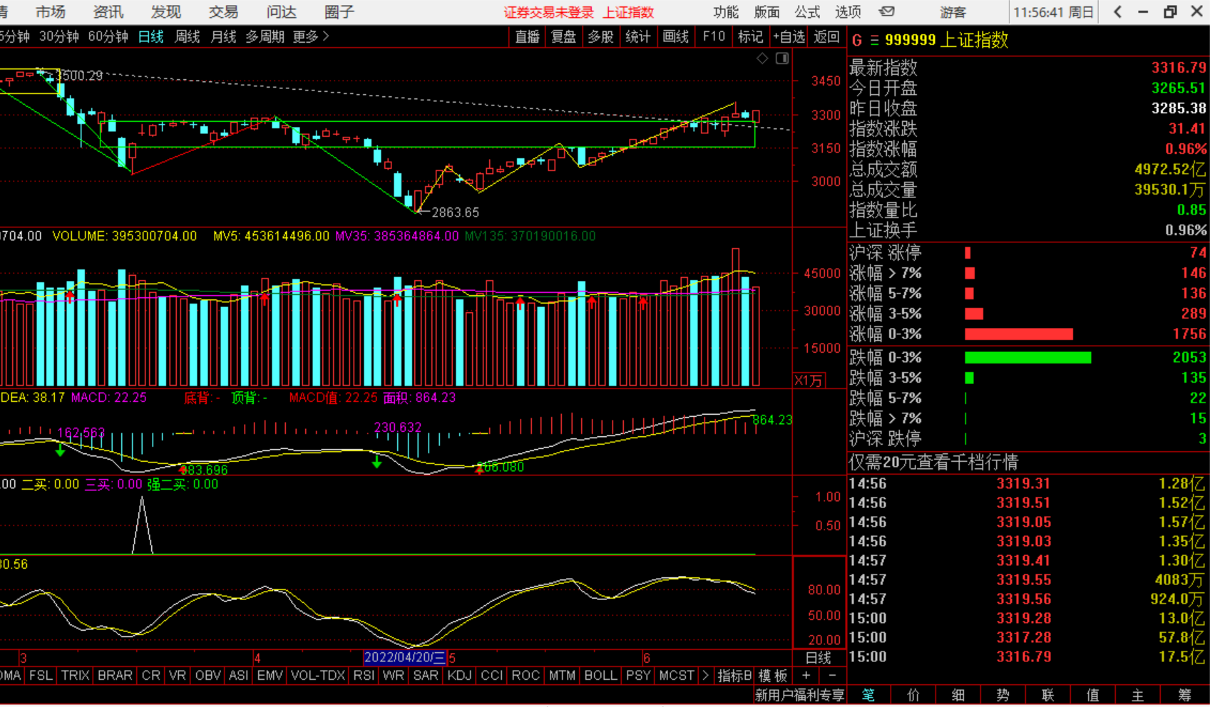Select the 日线 daily period
1210x707 pixels.
[151, 36]
